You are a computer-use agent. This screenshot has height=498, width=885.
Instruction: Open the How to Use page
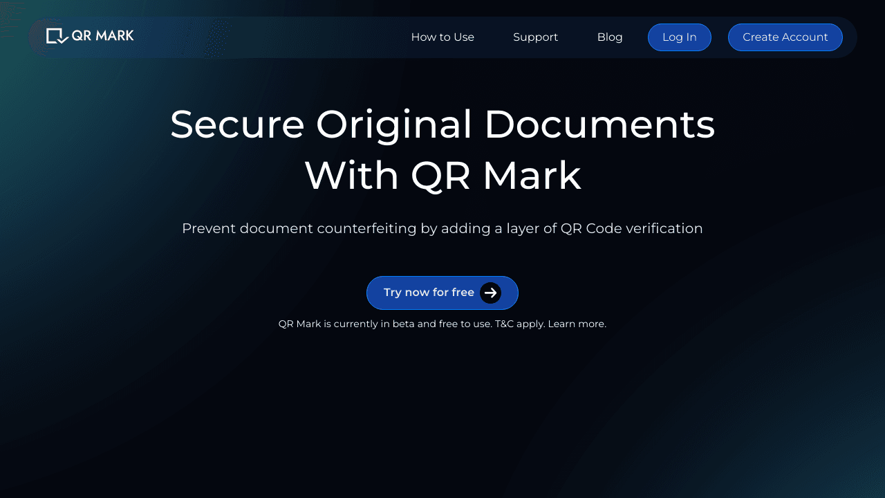tap(442, 37)
